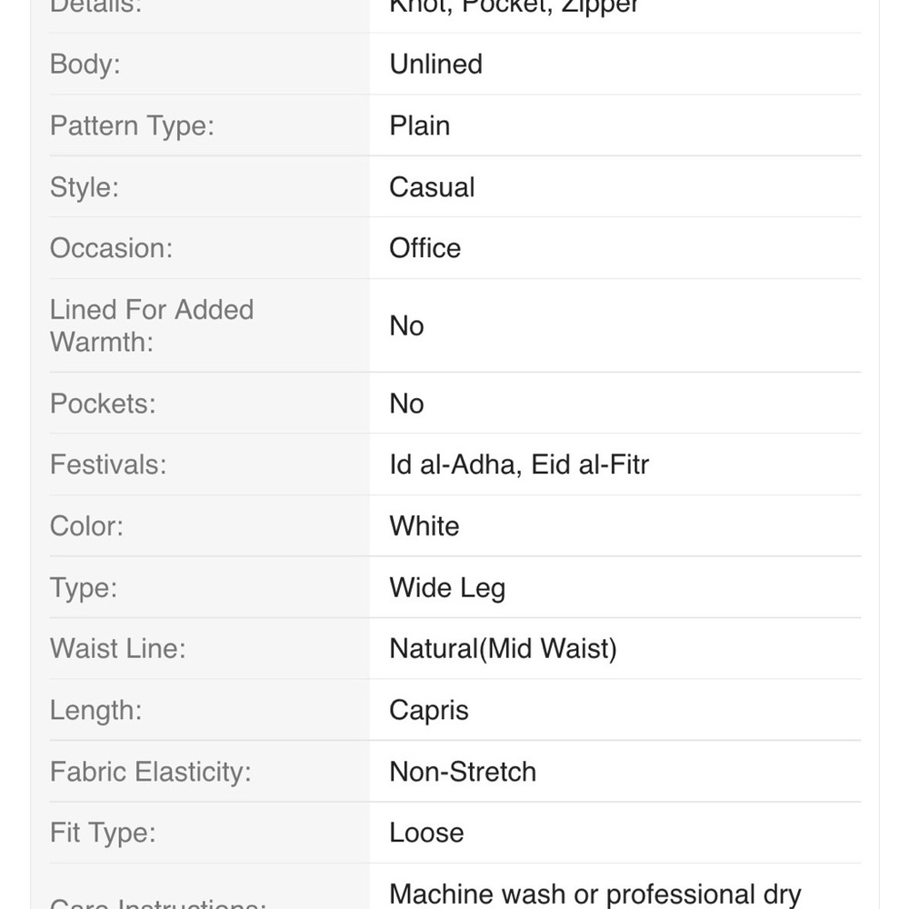Image resolution: width=909 pixels, height=909 pixels.
Task: Click the 'Non-Stretch' fabric elasticity value
Action: [x=464, y=772]
